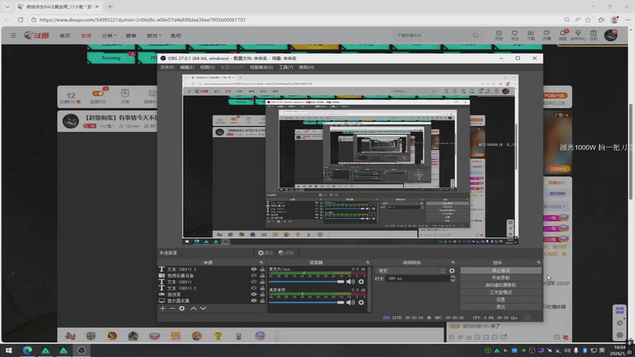
Task: Move selected source up with arrow
Action: click(x=194, y=309)
